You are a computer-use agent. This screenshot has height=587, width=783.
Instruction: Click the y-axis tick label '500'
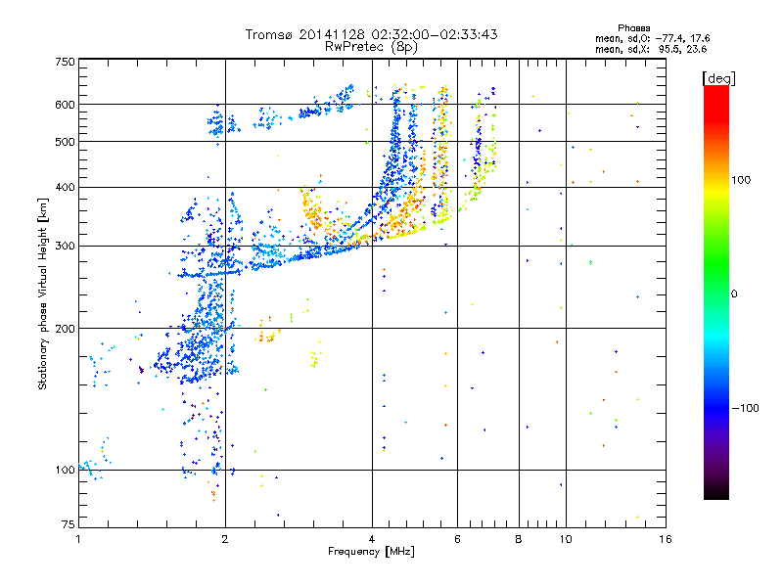(x=66, y=142)
